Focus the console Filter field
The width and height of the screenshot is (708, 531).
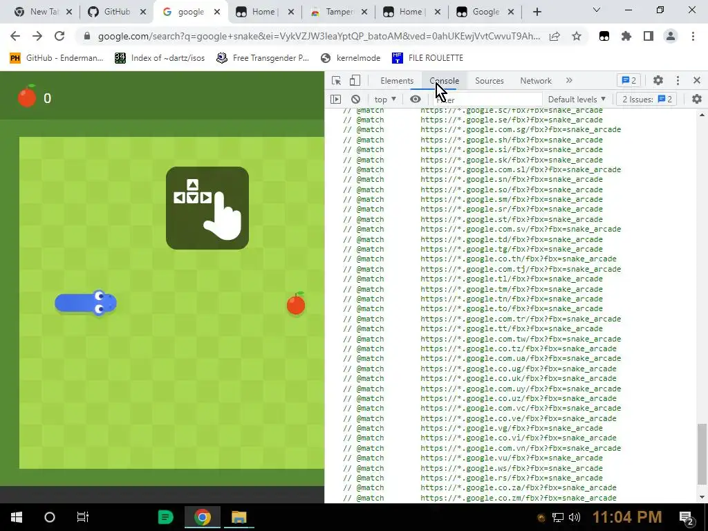point(487,100)
